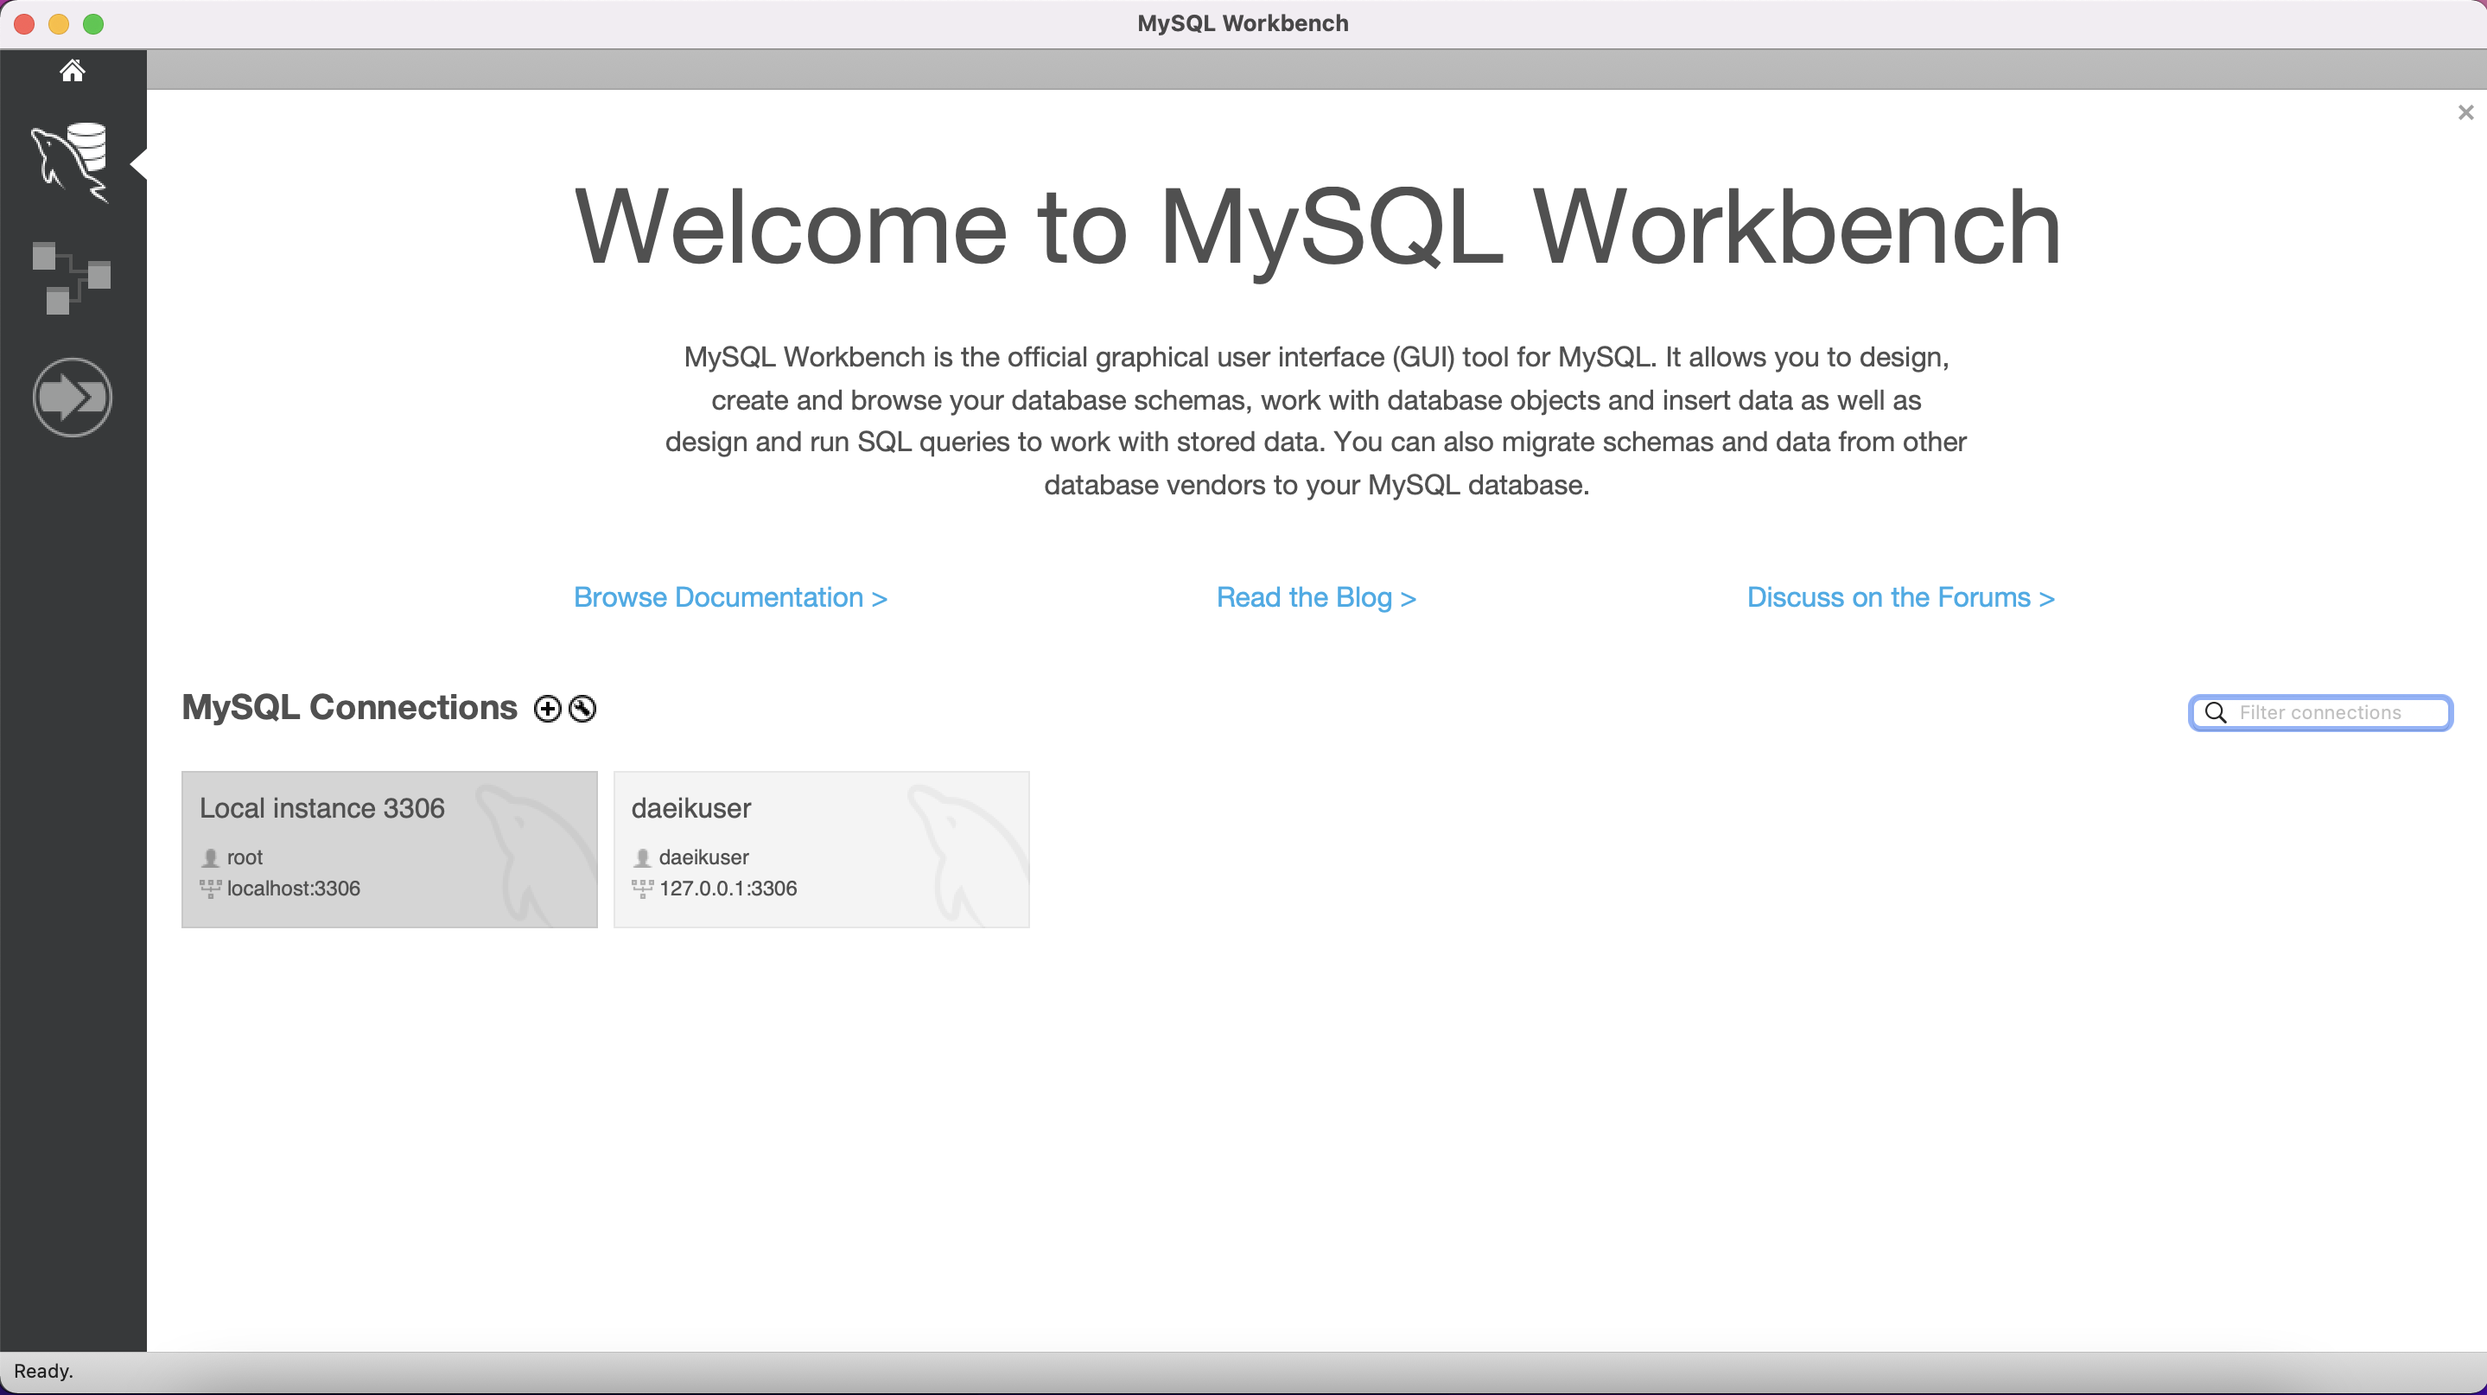This screenshot has height=1395, width=2487.
Task: Focus the Filter connections search field
Action: pyautogui.click(x=2337, y=712)
